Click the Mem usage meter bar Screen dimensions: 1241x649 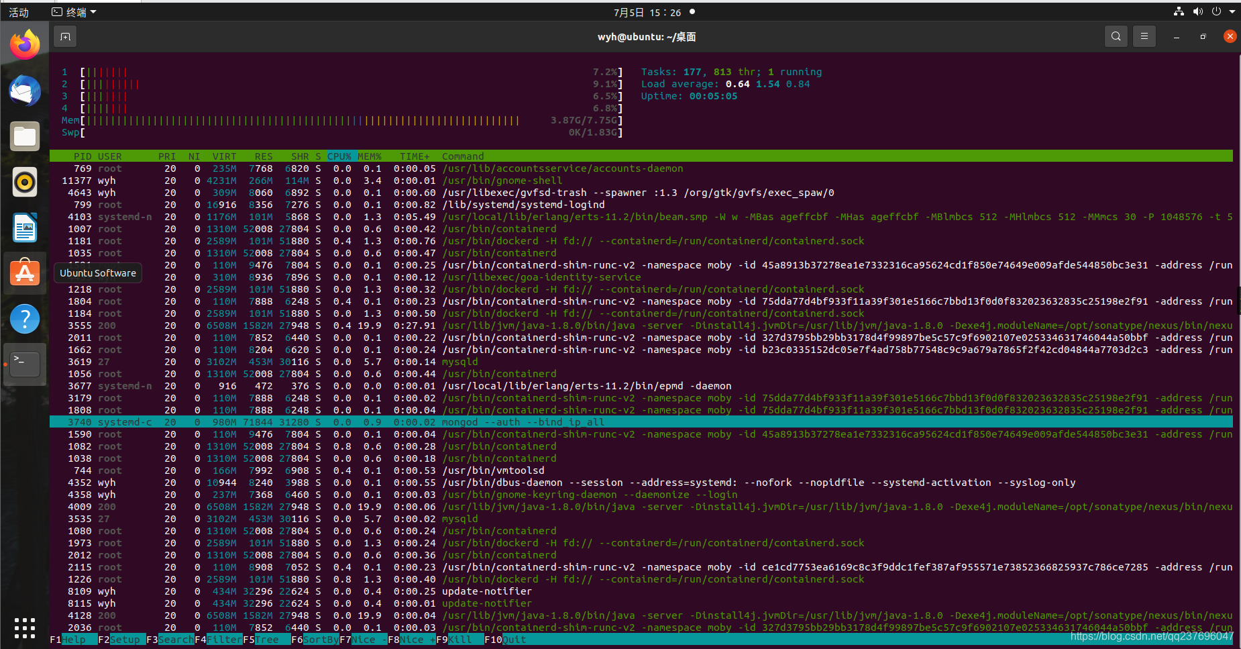click(342, 120)
